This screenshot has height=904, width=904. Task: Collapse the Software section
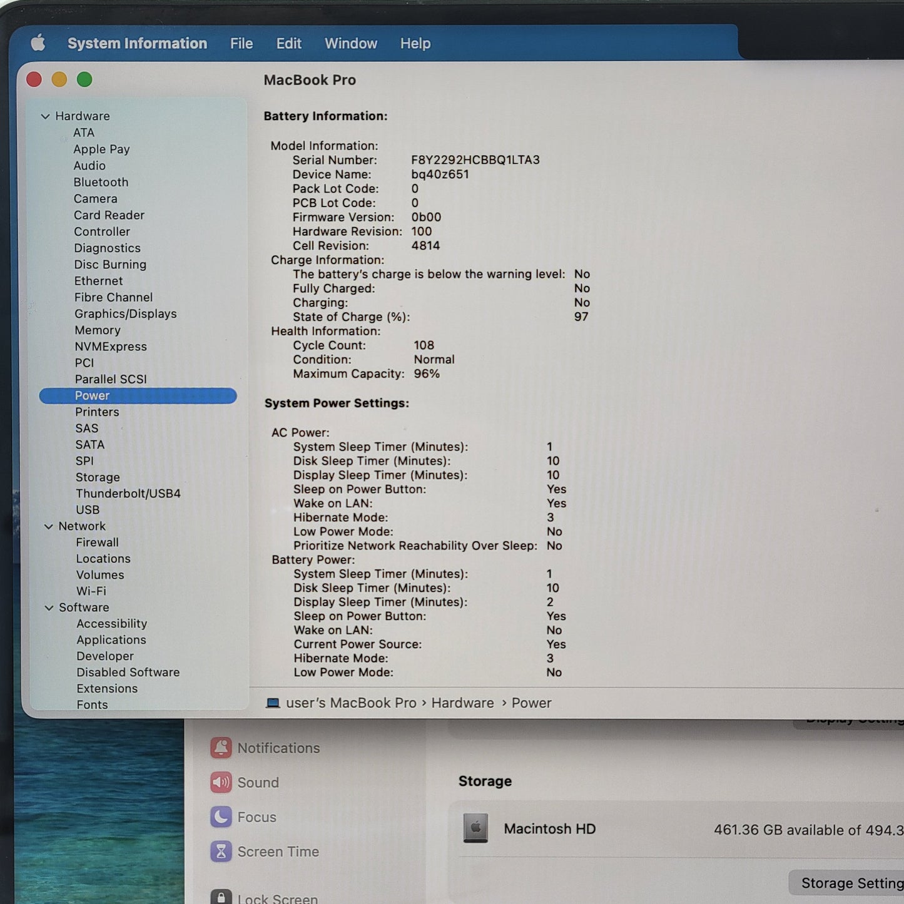(x=49, y=608)
